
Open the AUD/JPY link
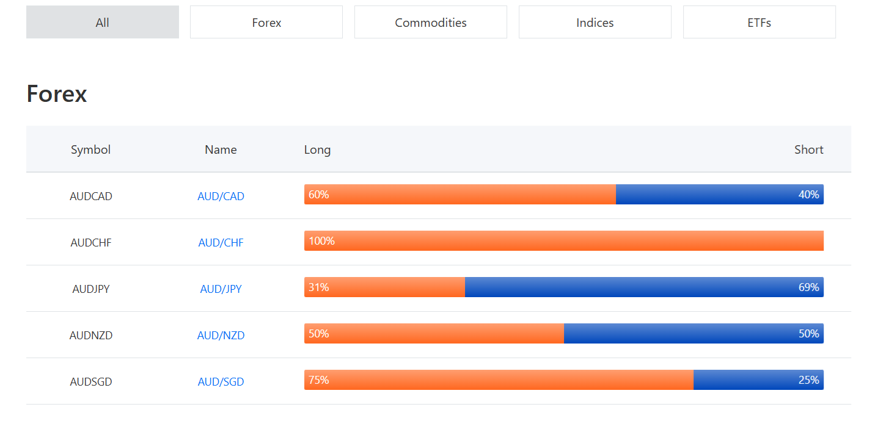pyautogui.click(x=221, y=289)
